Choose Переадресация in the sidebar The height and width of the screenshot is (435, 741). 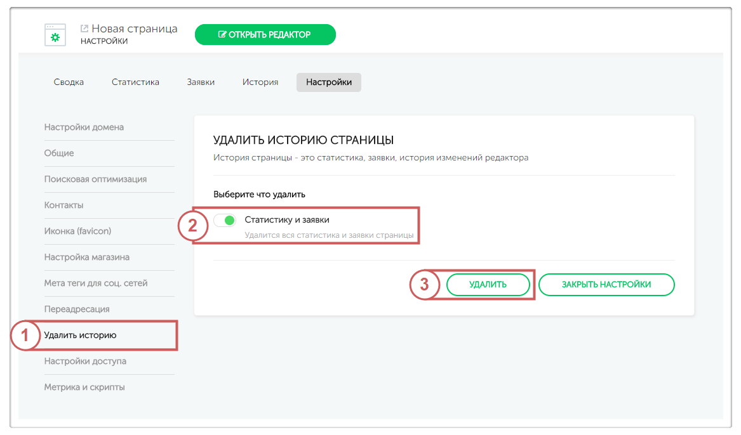coord(77,309)
